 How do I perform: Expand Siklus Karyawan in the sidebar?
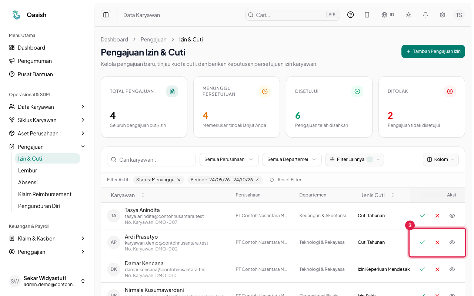pyautogui.click(x=47, y=120)
